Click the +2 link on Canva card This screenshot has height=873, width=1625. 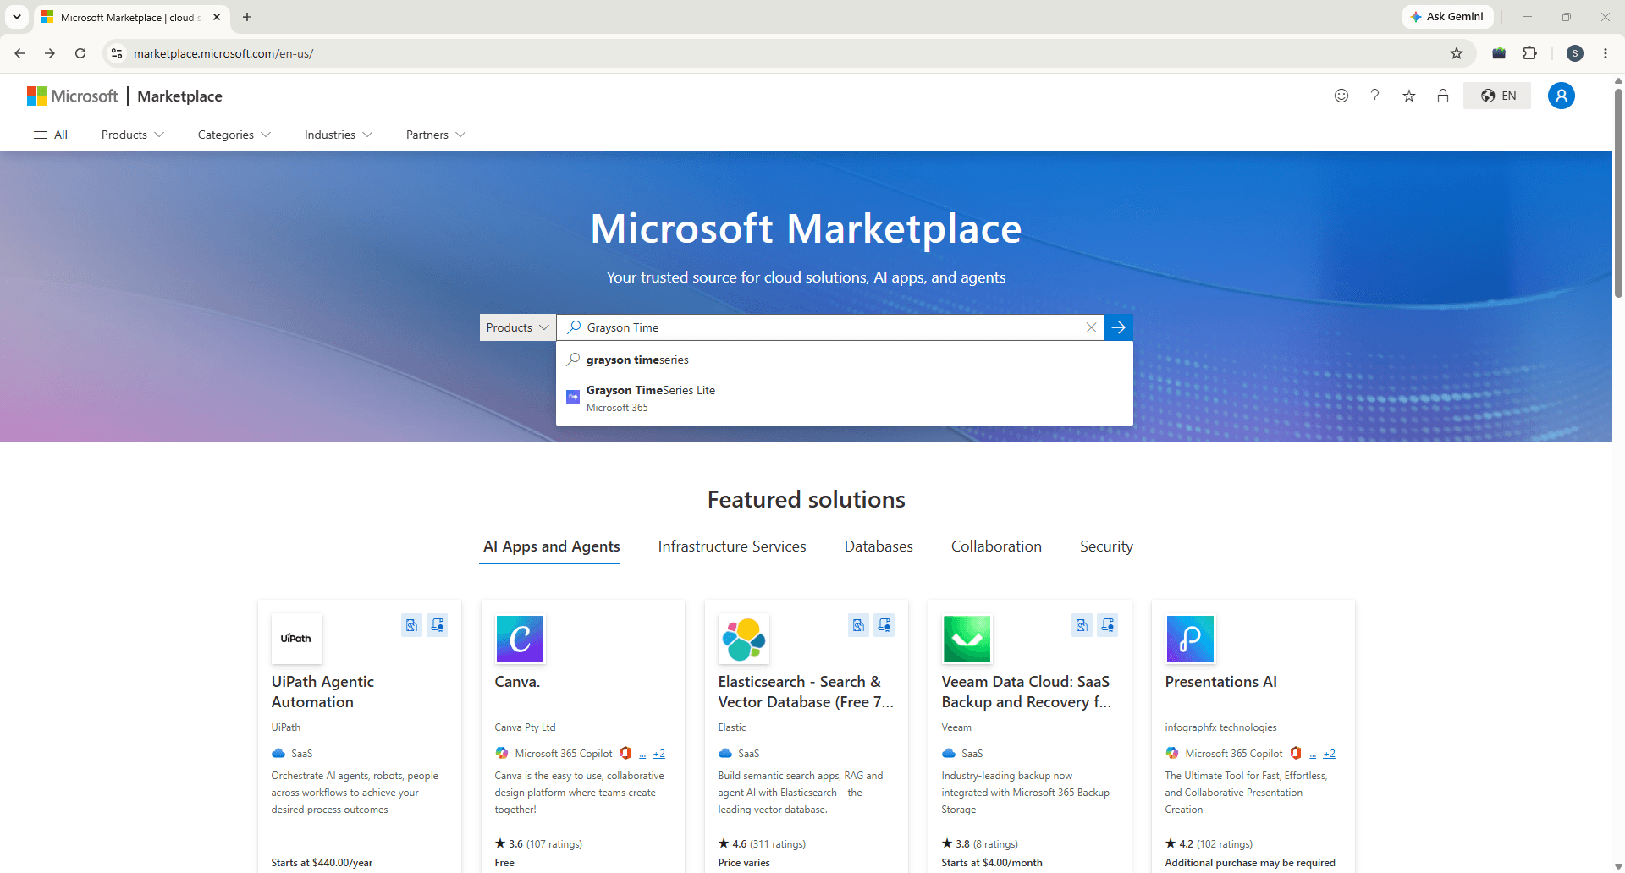pyautogui.click(x=658, y=754)
